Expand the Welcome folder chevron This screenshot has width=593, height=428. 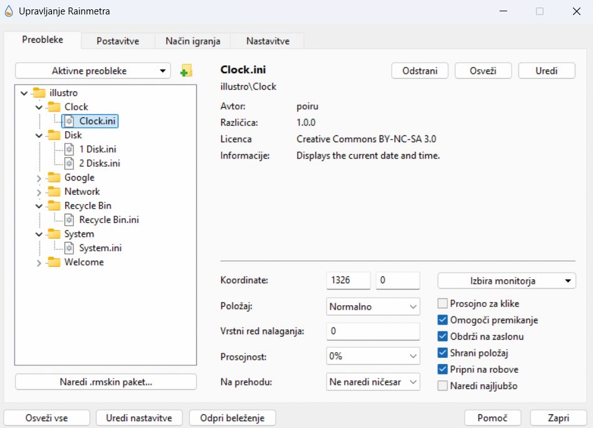(x=39, y=263)
